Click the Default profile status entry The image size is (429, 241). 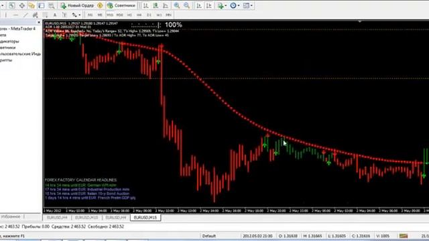pos(209,236)
